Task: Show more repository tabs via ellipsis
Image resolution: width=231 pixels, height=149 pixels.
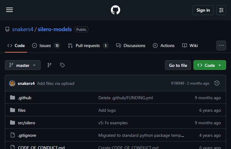Action: pyautogui.click(x=221, y=45)
